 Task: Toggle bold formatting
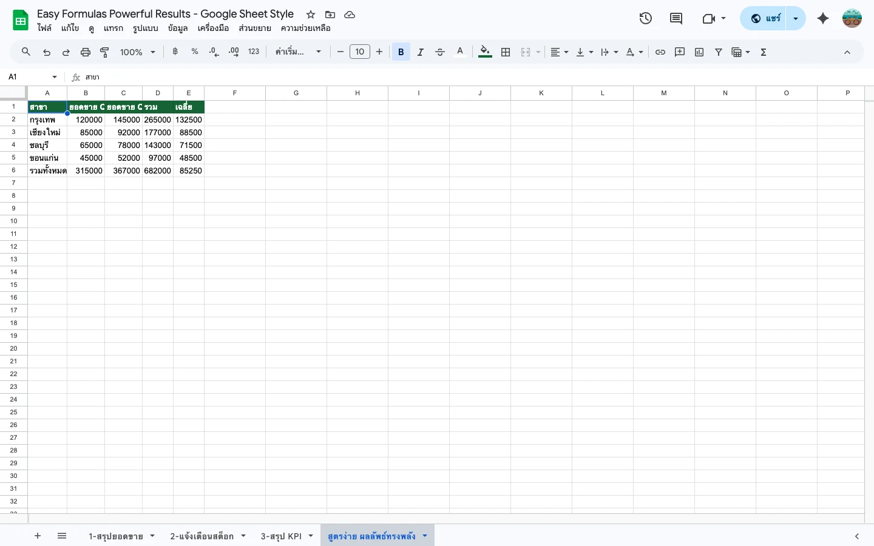point(401,52)
